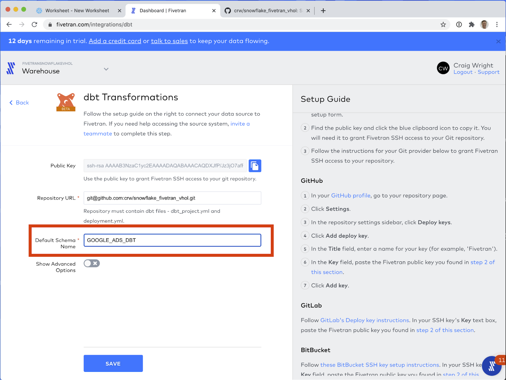This screenshot has width=506, height=380.
Task: Open the GitHub profile link
Action: (x=351, y=195)
